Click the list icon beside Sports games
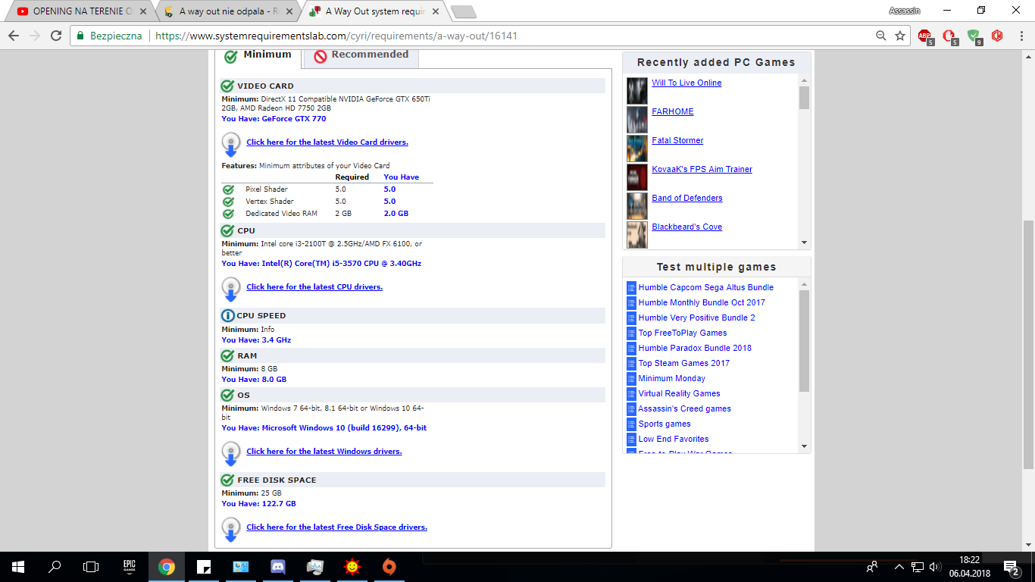1035x582 pixels. (x=631, y=424)
